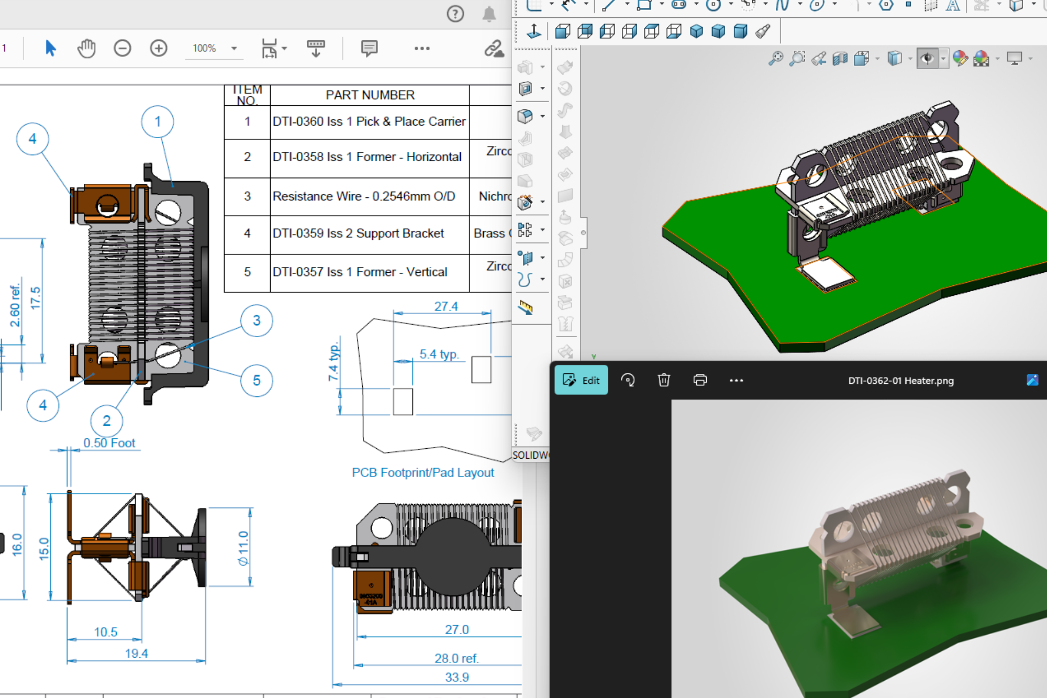Screen dimensions: 1047x698
Task: Select the arrow selection tool in PDF viewer
Action: (50, 48)
